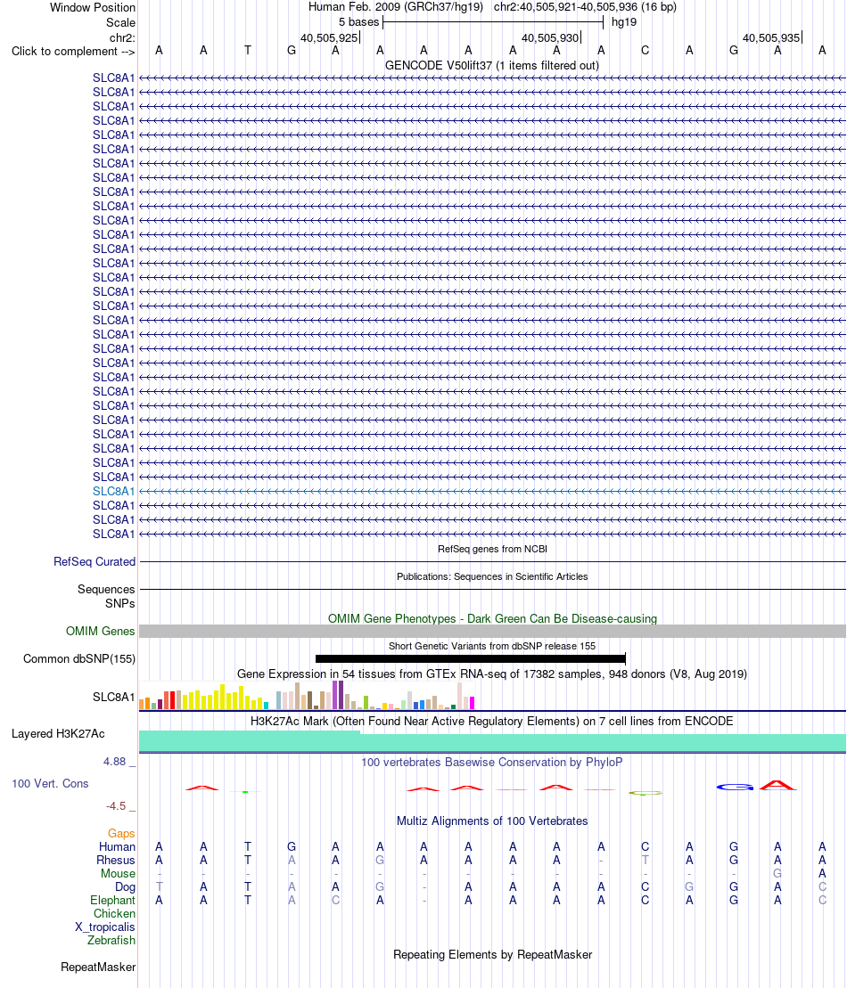Click the RepeatMasker track label
847x988 pixels.
(x=98, y=968)
